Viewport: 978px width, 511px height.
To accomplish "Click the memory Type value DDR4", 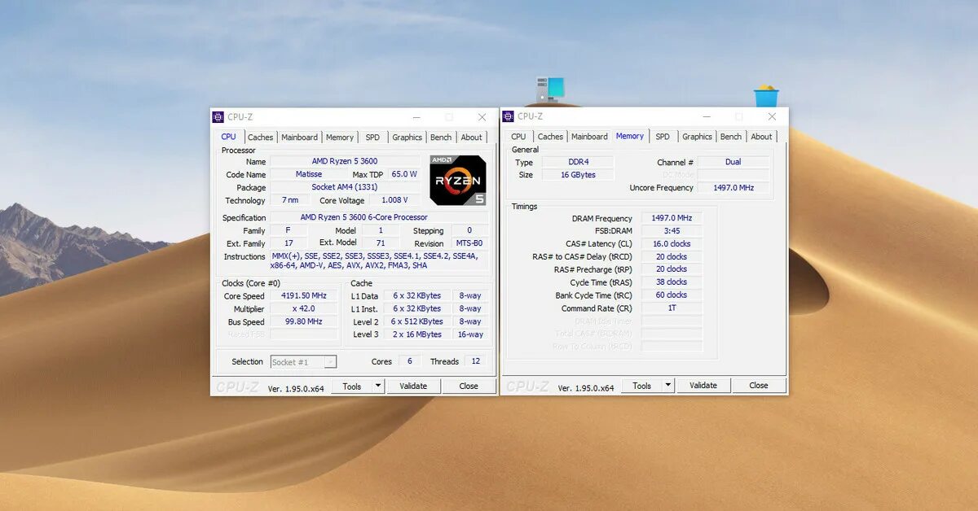I will [578, 162].
